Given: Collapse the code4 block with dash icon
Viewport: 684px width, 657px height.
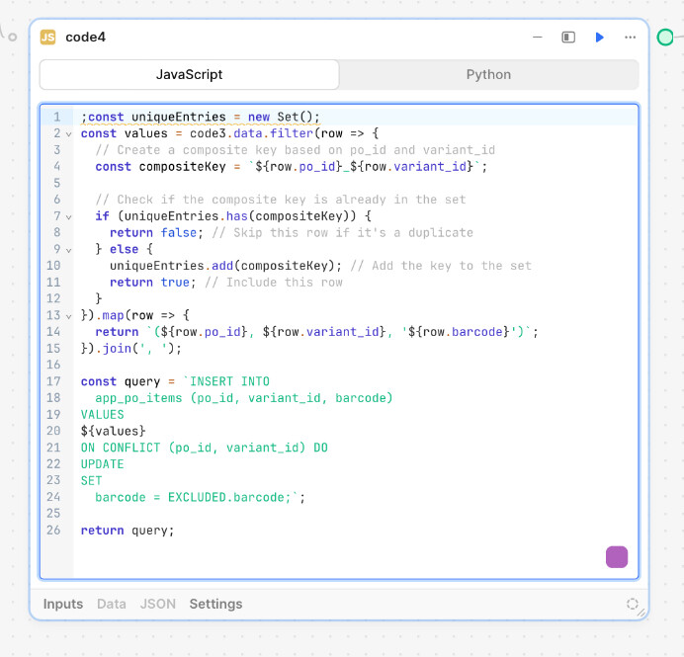Looking at the screenshot, I should pos(538,38).
